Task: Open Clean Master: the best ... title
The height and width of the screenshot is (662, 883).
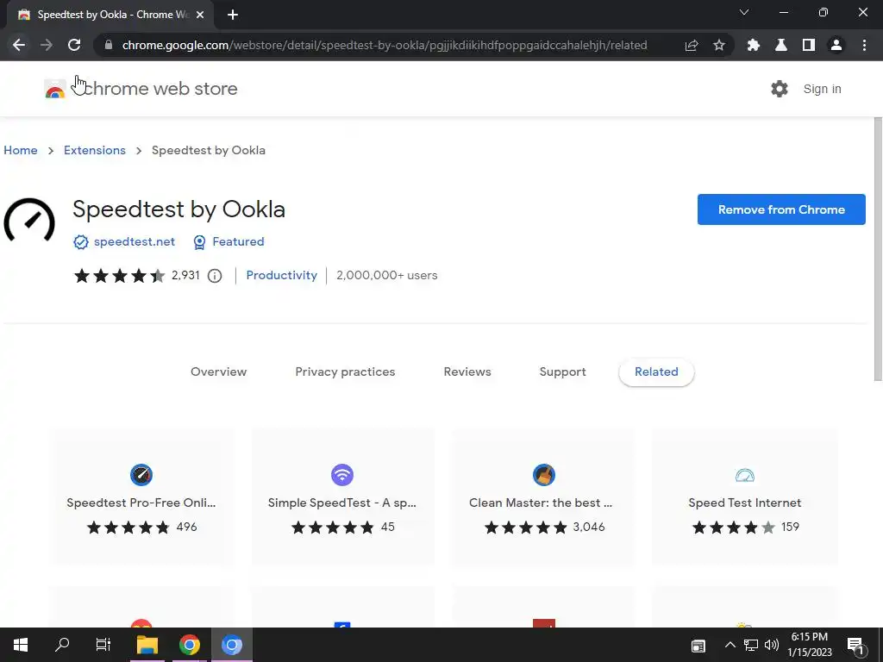Action: (x=541, y=503)
